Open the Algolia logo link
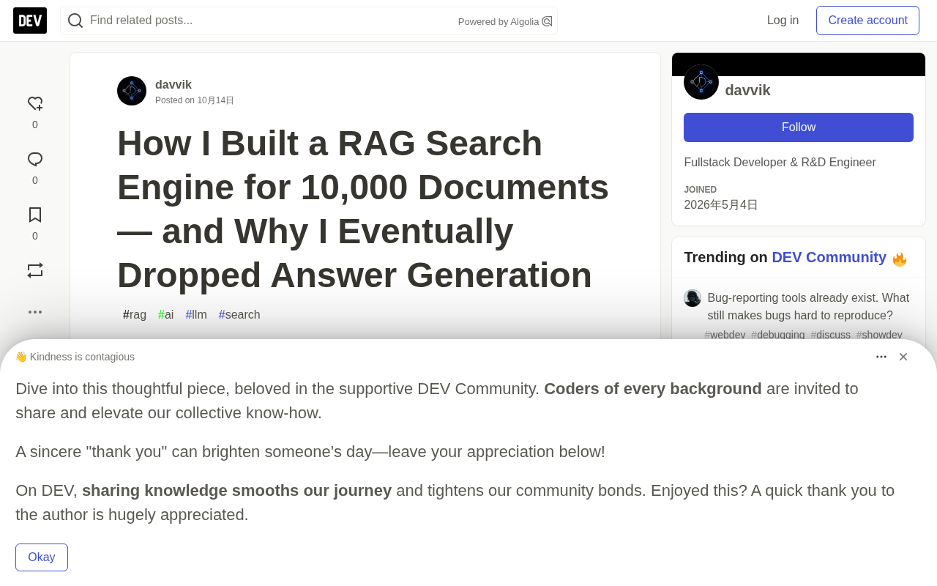The width and height of the screenshot is (937, 586). pos(547,21)
